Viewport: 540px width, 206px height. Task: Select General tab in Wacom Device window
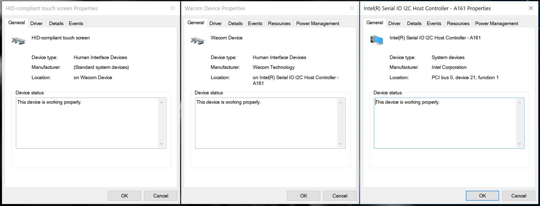196,23
